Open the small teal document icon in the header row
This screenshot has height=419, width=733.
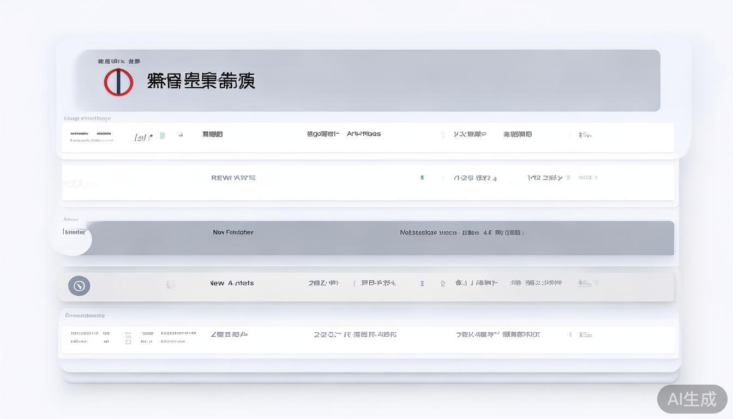pos(162,135)
